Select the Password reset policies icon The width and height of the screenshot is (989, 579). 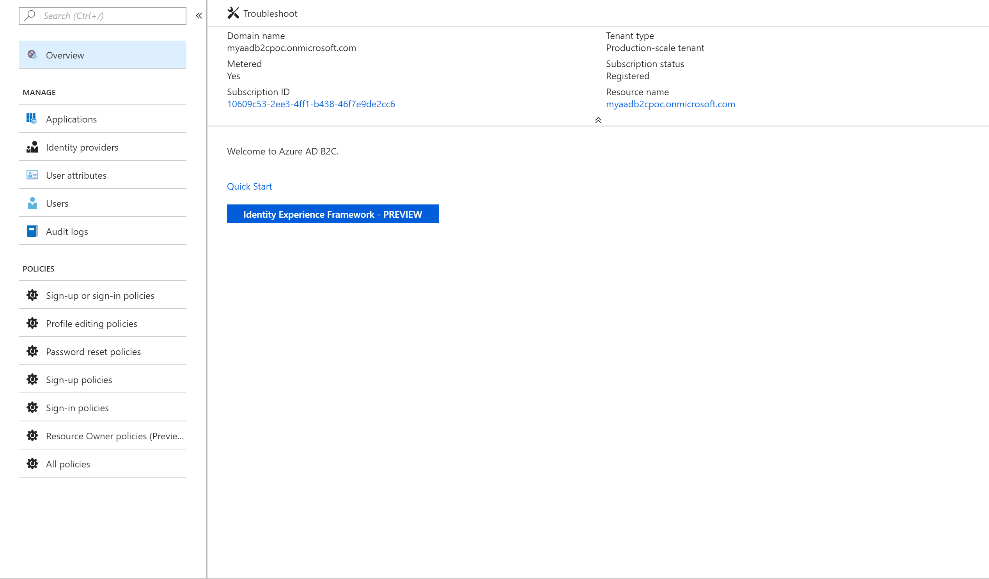[32, 351]
